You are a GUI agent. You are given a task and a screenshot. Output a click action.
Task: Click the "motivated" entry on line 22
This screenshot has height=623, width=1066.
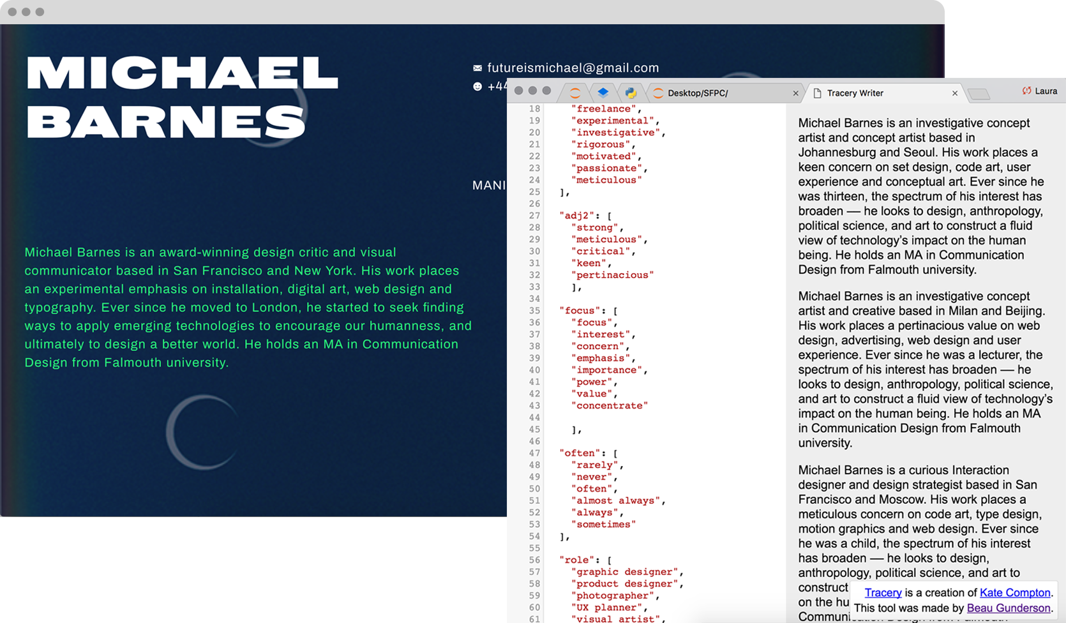click(603, 156)
